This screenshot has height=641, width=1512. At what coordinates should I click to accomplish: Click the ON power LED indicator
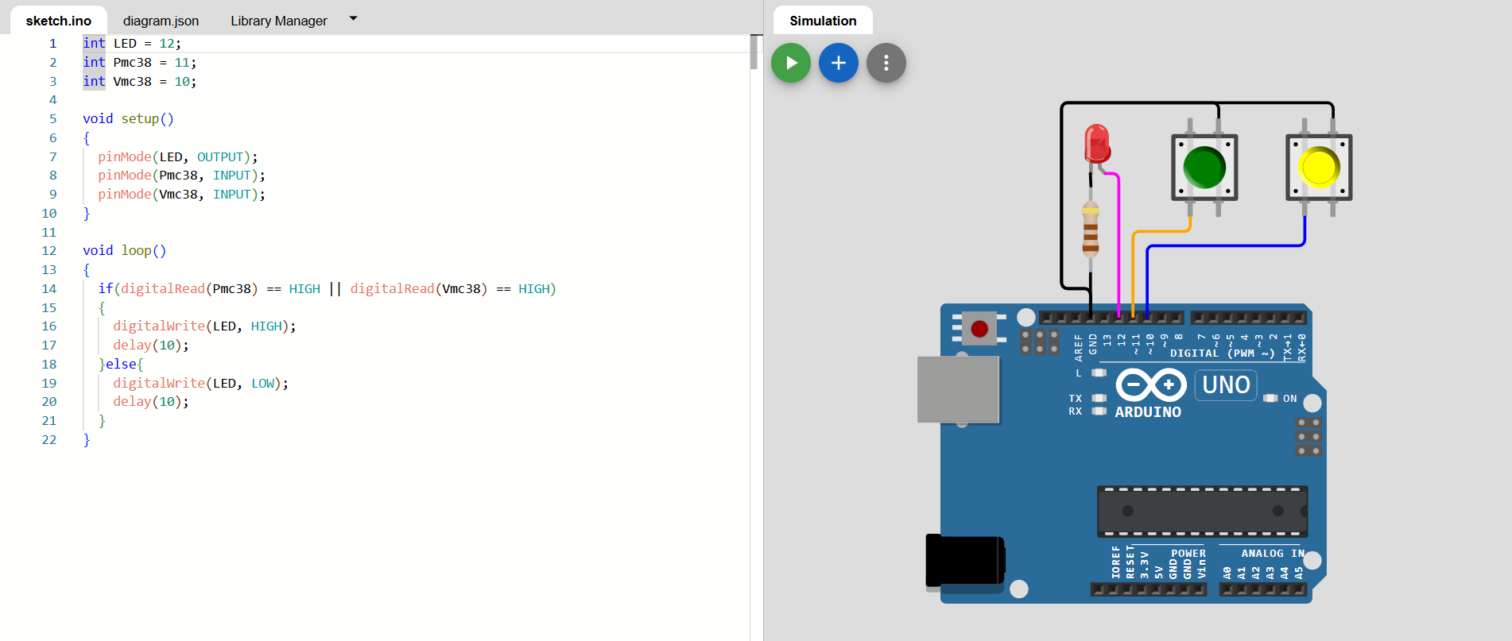click(1270, 398)
